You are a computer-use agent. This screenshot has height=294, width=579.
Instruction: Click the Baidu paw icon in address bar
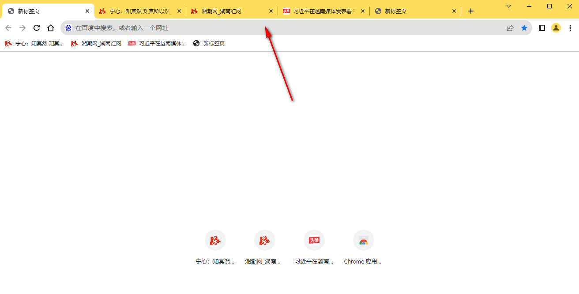pos(68,28)
